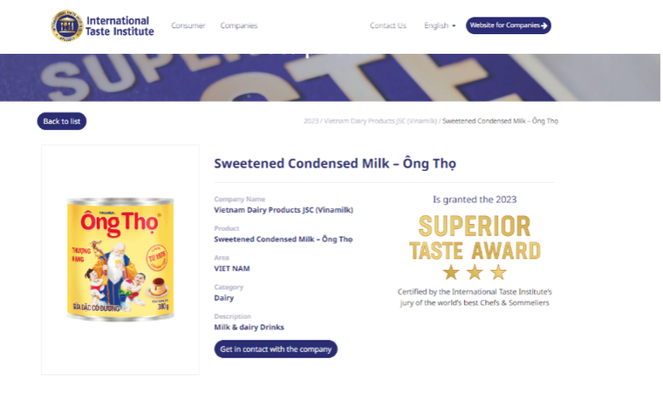The height and width of the screenshot is (393, 663).
Task: Open the Consumer menu item
Action: pyautogui.click(x=188, y=26)
